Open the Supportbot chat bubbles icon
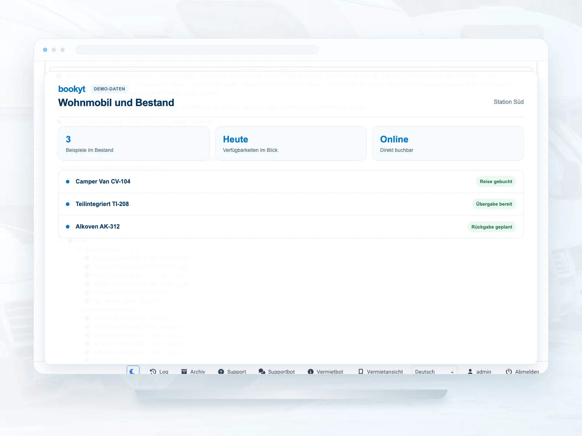This screenshot has width=582, height=436. [262, 371]
